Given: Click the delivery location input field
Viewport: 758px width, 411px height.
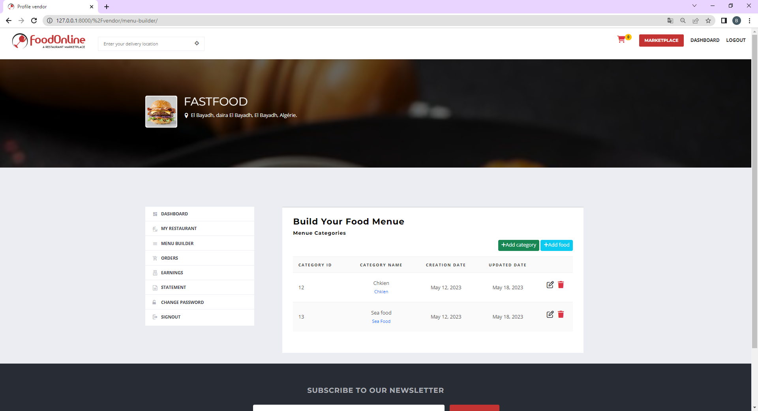Looking at the screenshot, I should [x=146, y=43].
